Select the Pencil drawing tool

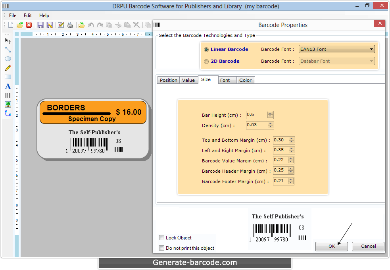(7, 68)
